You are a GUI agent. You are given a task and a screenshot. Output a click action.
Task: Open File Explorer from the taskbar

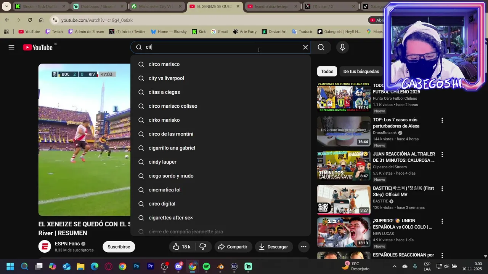[x=80, y=266]
